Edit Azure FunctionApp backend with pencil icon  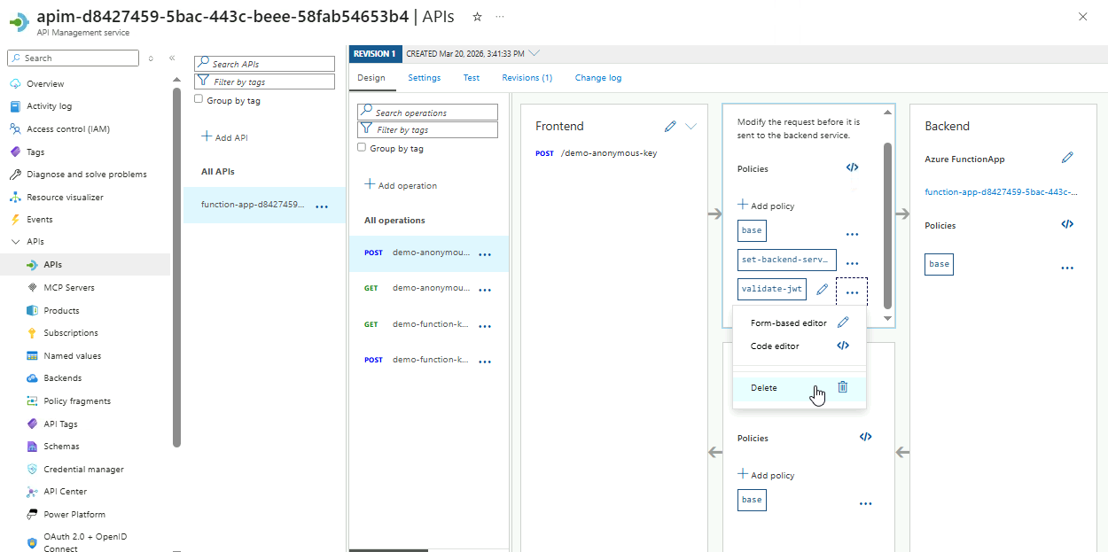(x=1067, y=158)
